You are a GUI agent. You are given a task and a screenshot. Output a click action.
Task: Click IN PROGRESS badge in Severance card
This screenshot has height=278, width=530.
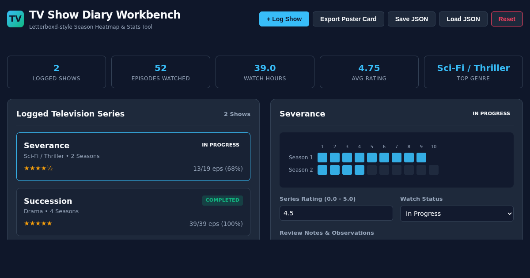pos(221,145)
